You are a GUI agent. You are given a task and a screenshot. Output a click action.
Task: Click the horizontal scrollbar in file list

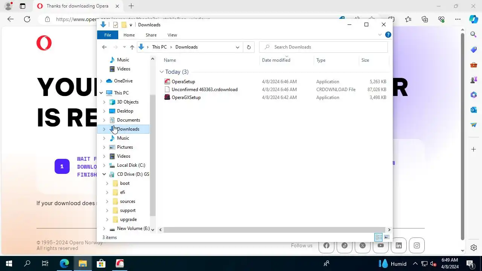[275, 230]
